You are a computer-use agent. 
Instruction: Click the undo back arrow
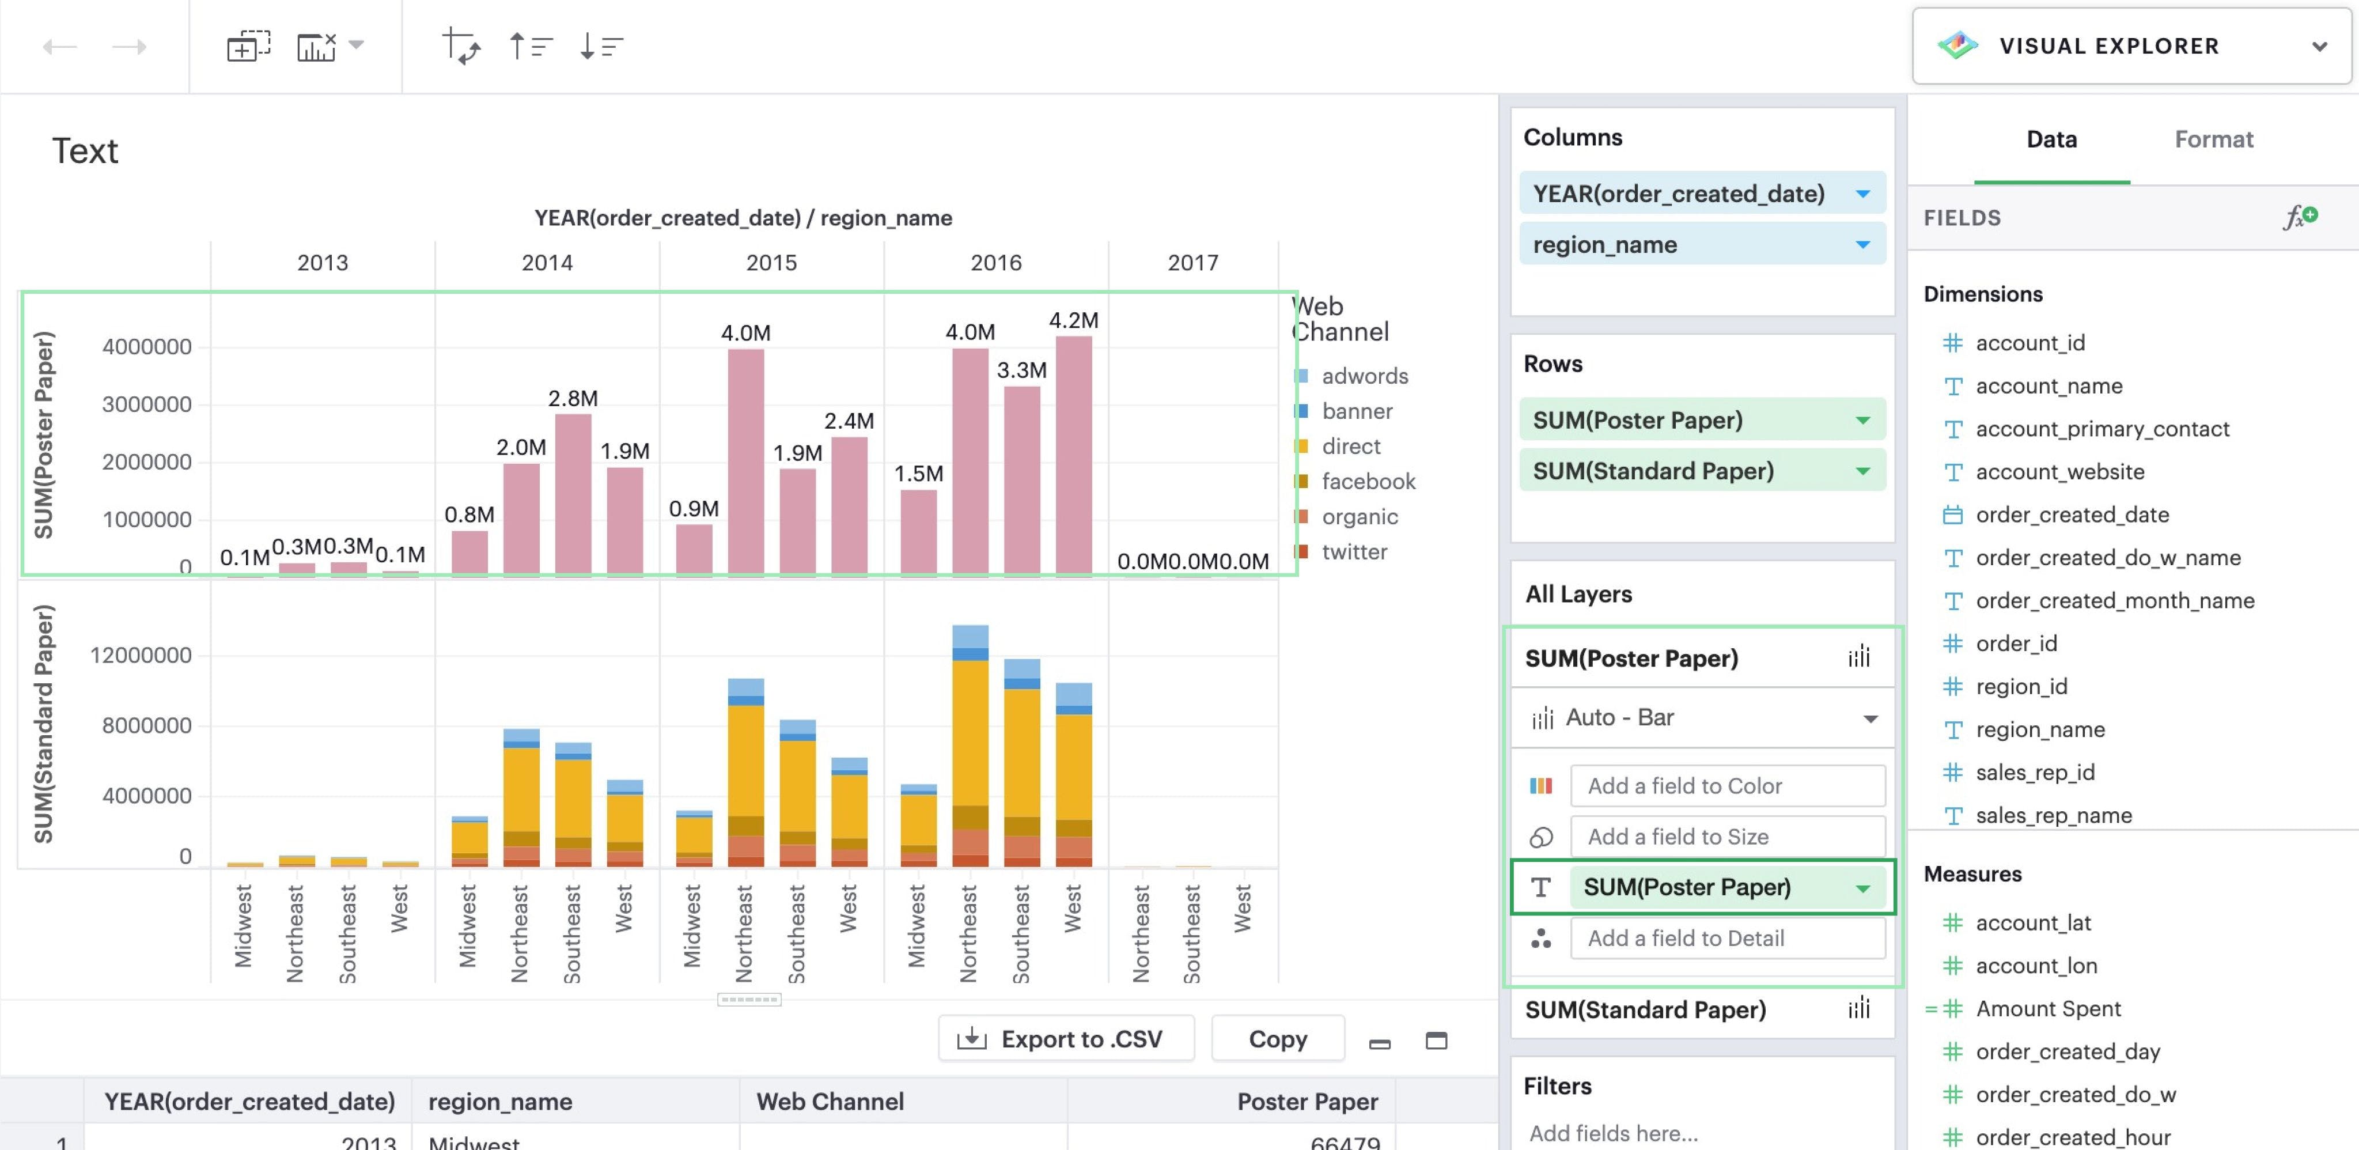coord(59,47)
